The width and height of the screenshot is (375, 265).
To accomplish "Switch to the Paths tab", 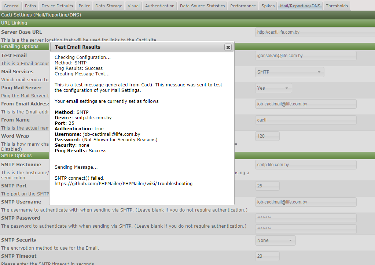I will point(30,6).
